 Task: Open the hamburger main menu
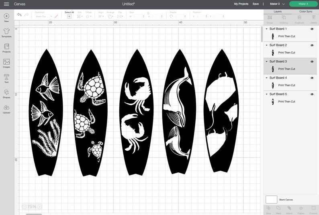6,4
